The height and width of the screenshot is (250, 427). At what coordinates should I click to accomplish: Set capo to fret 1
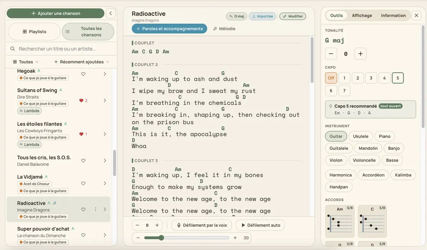coord(344,78)
